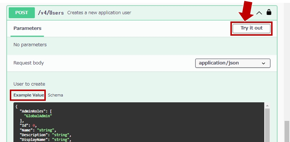Screen dimensions: 290x142
Task: Switch to the Schema tab
Action: (x=55, y=95)
